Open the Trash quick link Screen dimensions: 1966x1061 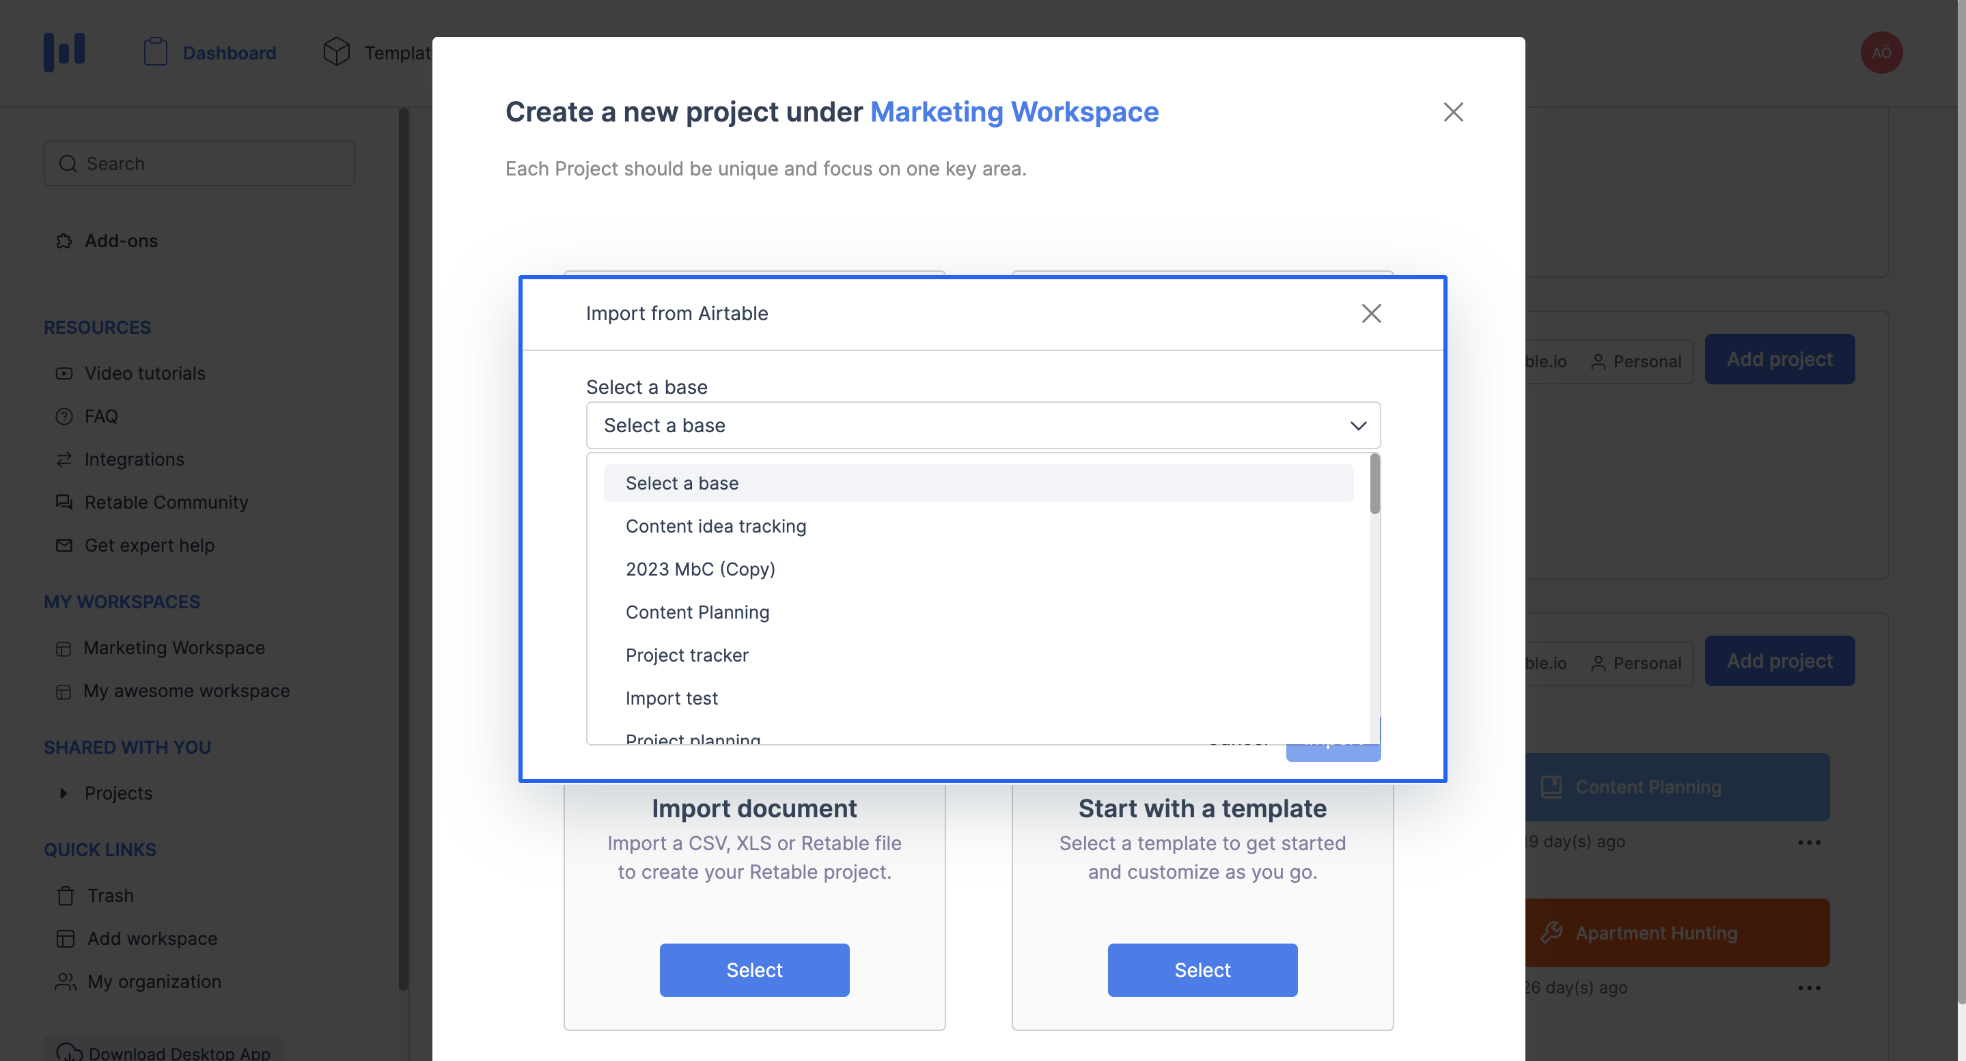[110, 894]
